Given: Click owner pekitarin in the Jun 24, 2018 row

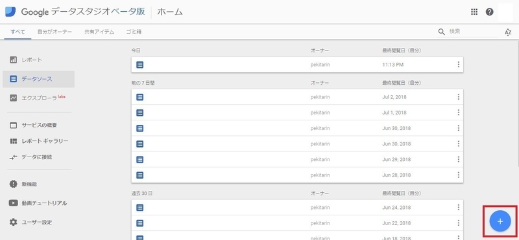Looking at the screenshot, I should 320,207.
